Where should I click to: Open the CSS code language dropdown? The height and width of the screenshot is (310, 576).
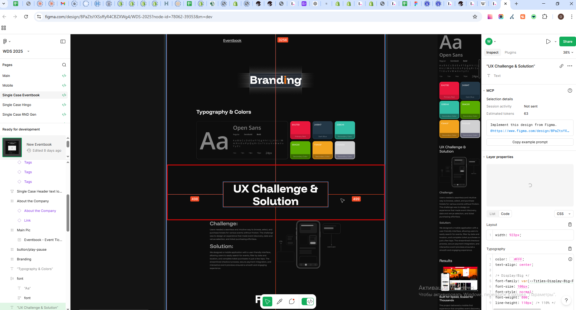(564, 214)
